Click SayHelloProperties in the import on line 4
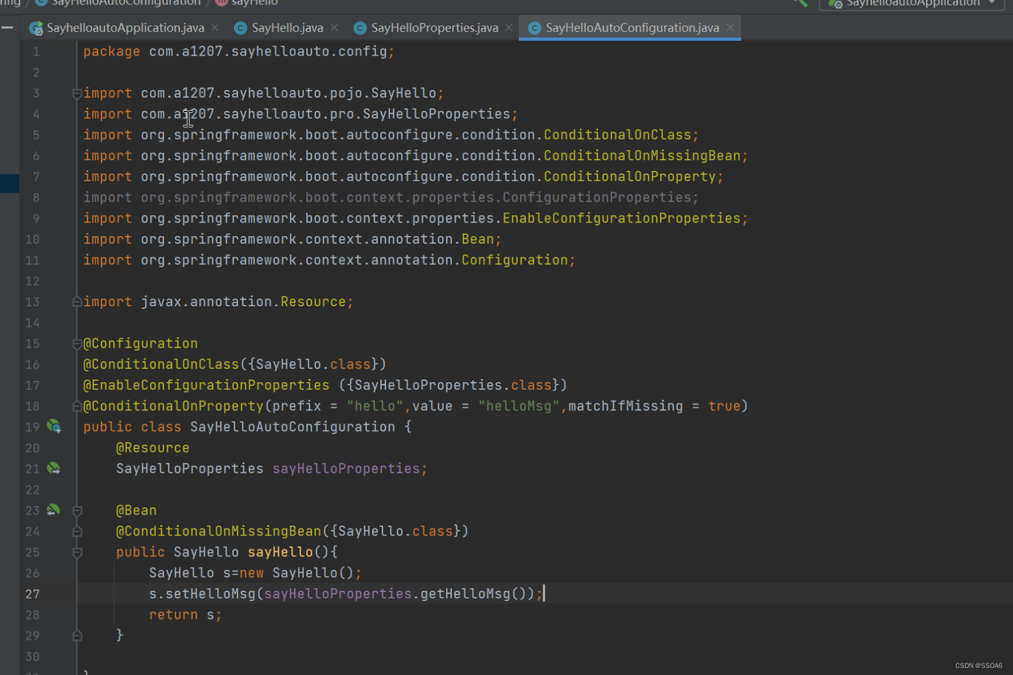 click(x=437, y=114)
